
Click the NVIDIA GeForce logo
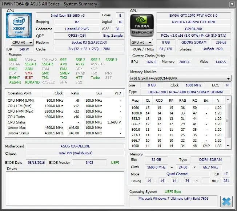pos(142,25)
